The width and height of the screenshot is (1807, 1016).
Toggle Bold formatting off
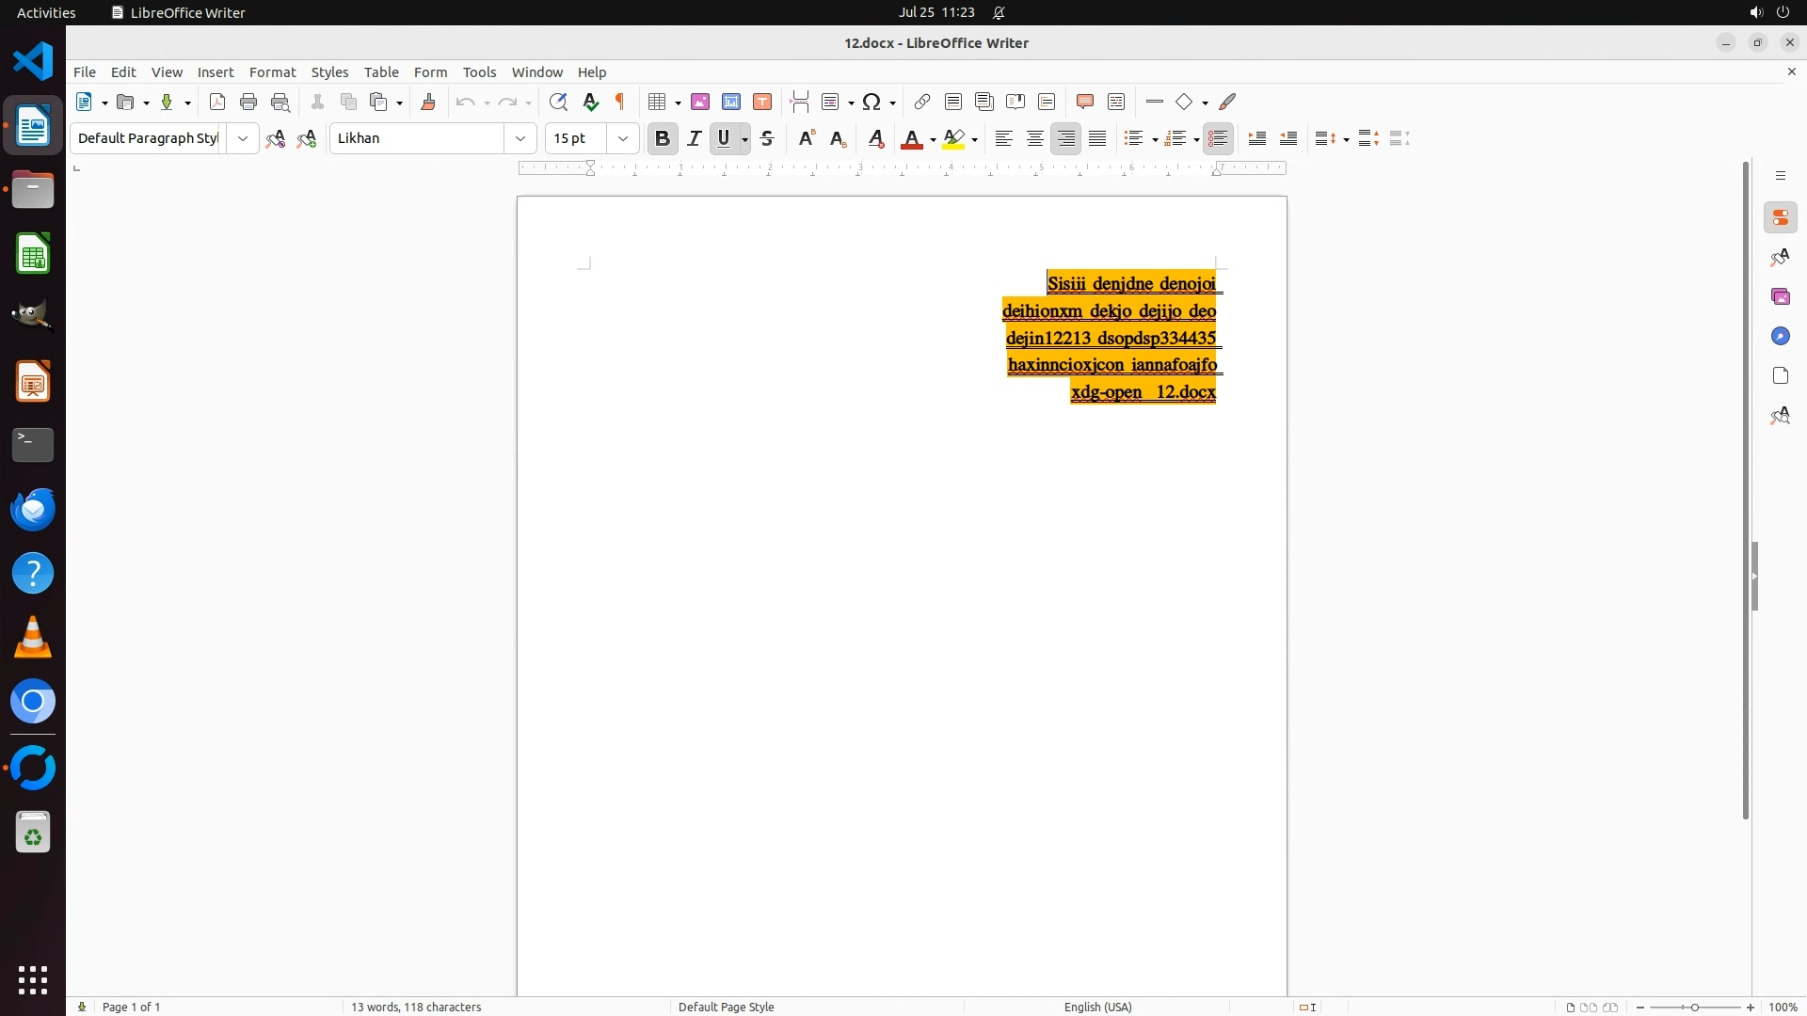[663, 138]
